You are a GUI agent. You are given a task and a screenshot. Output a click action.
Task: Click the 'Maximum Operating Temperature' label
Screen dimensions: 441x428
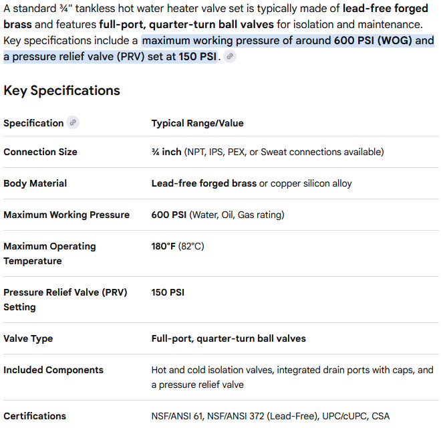pos(49,253)
